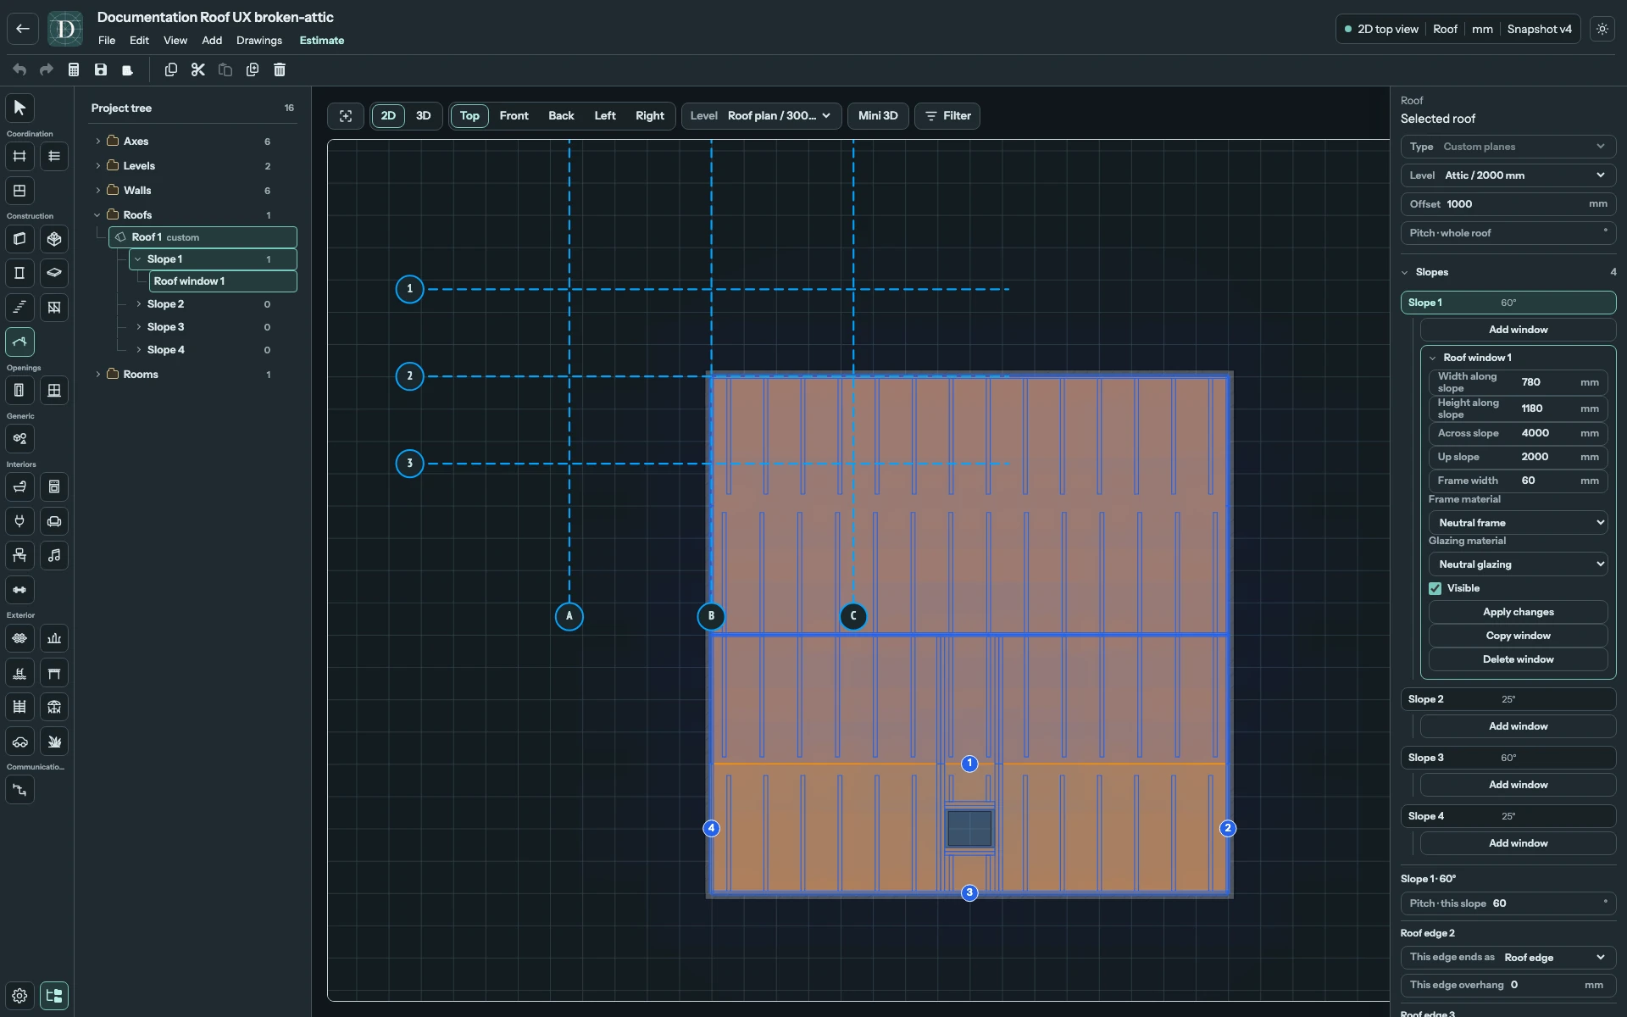Toggle the project tree panel icon
The height and width of the screenshot is (1017, 1627).
[54, 996]
